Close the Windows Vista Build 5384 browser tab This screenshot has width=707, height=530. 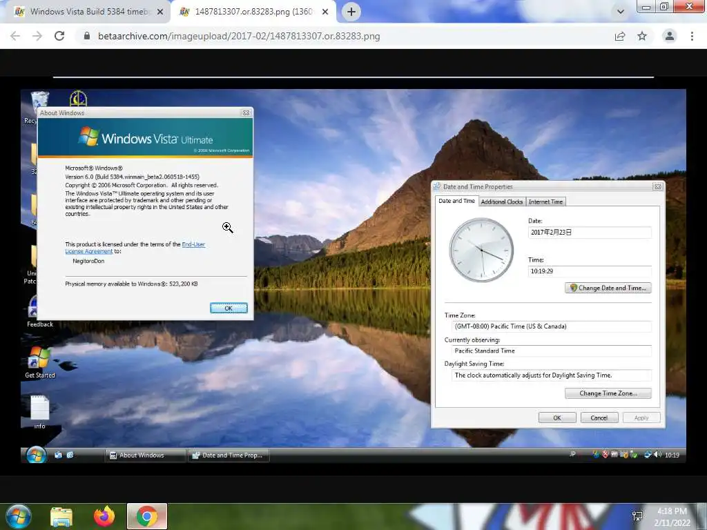159,12
